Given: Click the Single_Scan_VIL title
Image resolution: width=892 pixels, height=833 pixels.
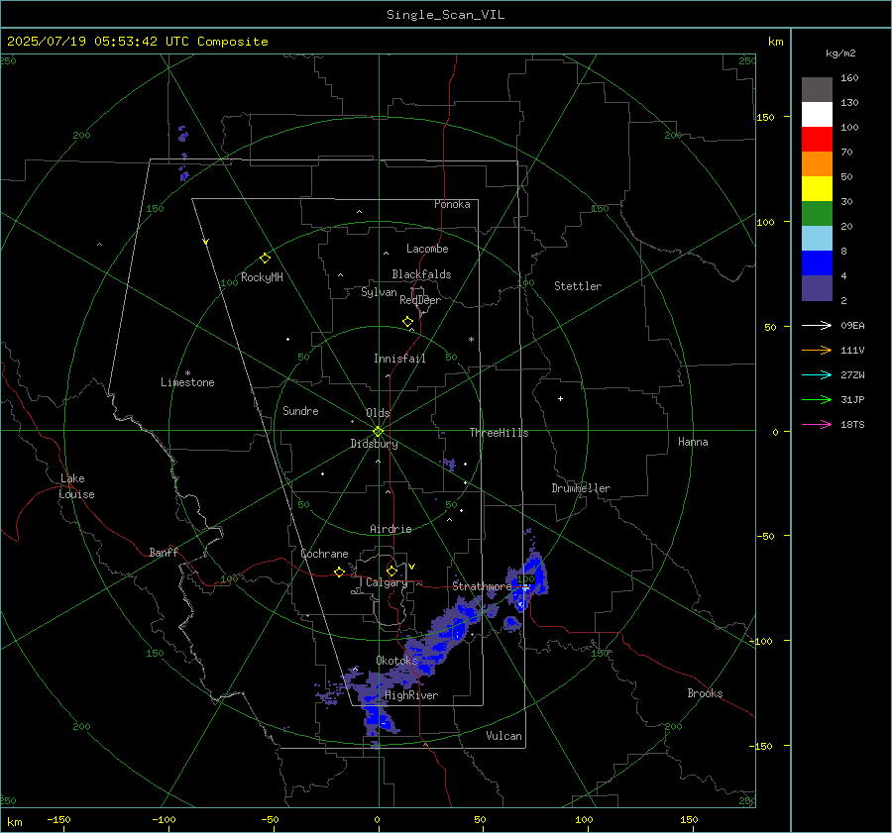Looking at the screenshot, I should coord(445,15).
